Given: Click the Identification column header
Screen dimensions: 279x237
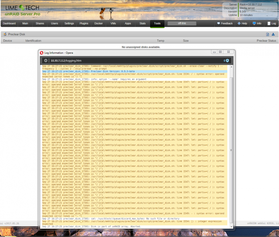Looking at the screenshot, I should [33, 41].
